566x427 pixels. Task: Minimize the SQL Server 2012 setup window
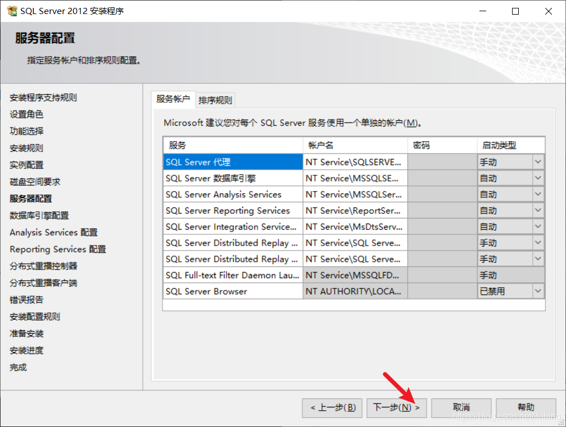(483, 11)
